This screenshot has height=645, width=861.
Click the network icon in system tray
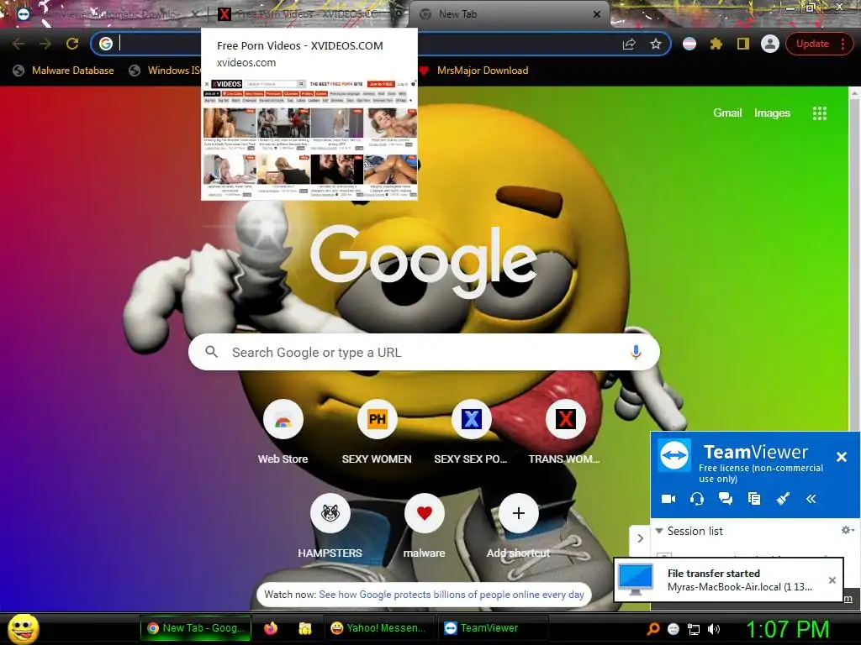[694, 629]
